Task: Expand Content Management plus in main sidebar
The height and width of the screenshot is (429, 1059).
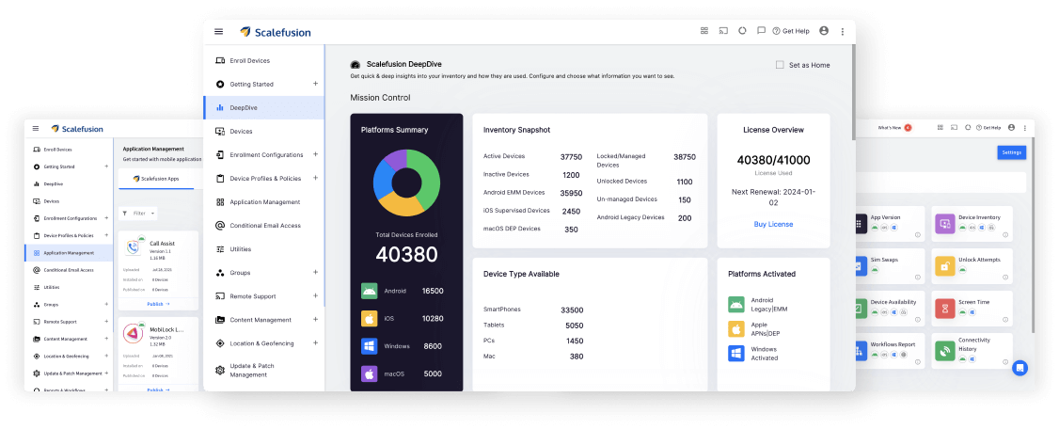Action: (x=315, y=320)
